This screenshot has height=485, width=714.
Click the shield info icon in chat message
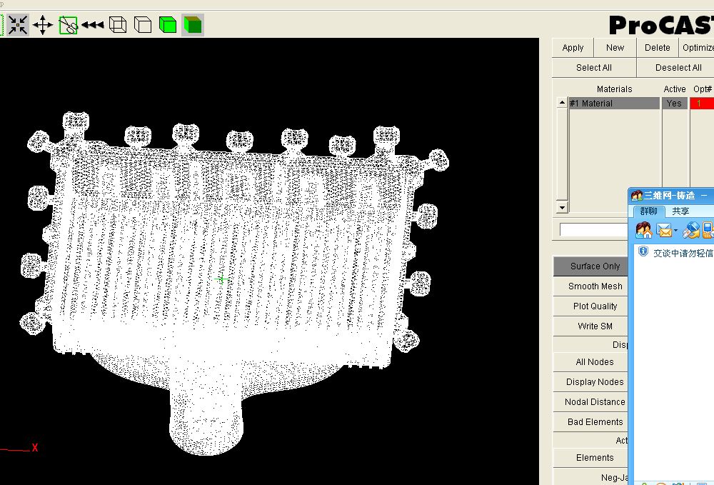coord(643,251)
